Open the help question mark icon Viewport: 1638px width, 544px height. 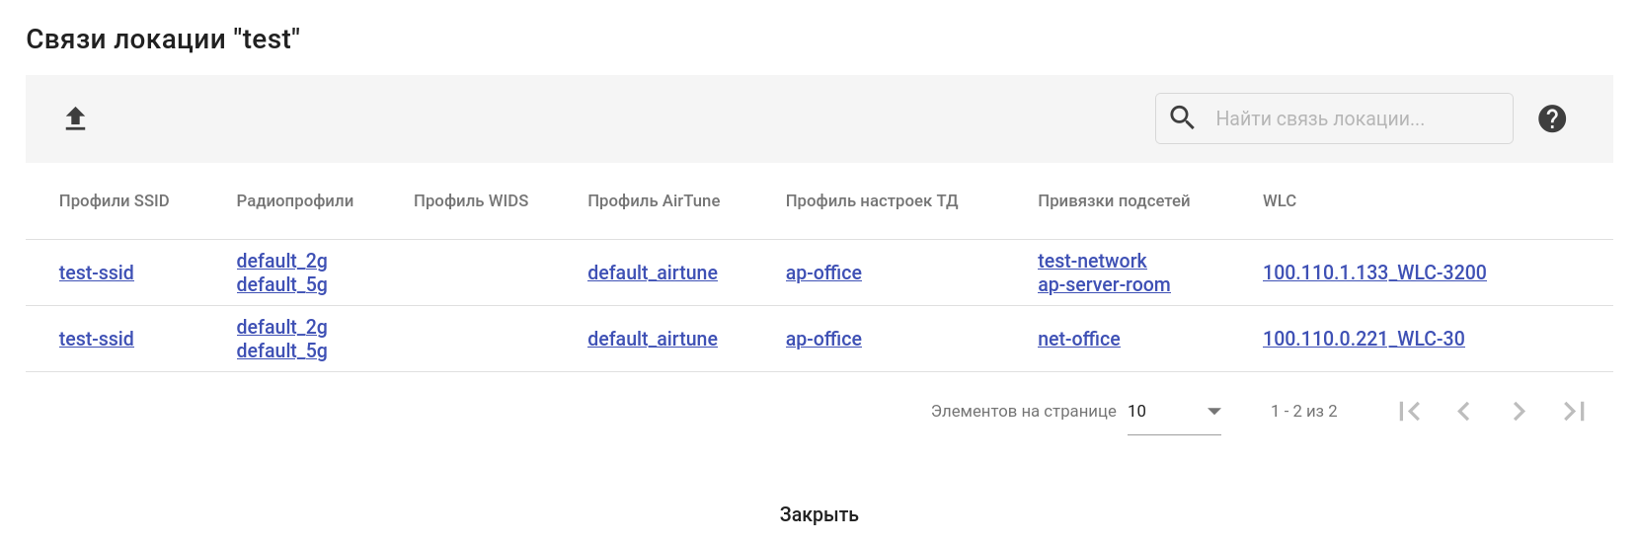coord(1551,118)
